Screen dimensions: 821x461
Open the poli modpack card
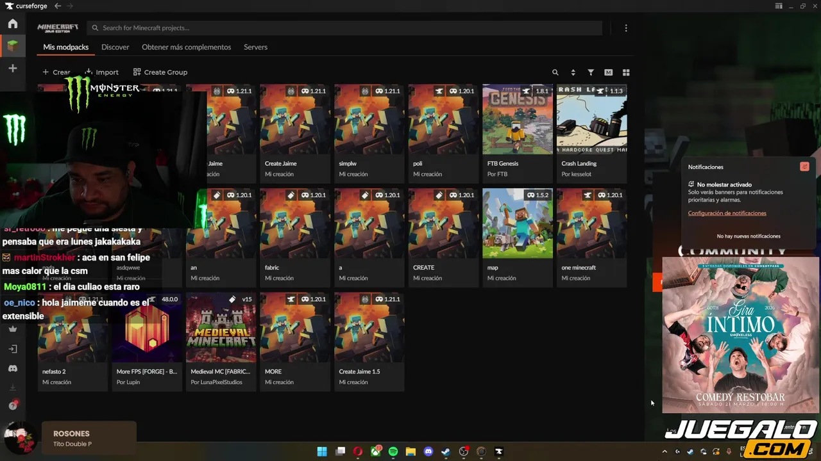tap(443, 133)
